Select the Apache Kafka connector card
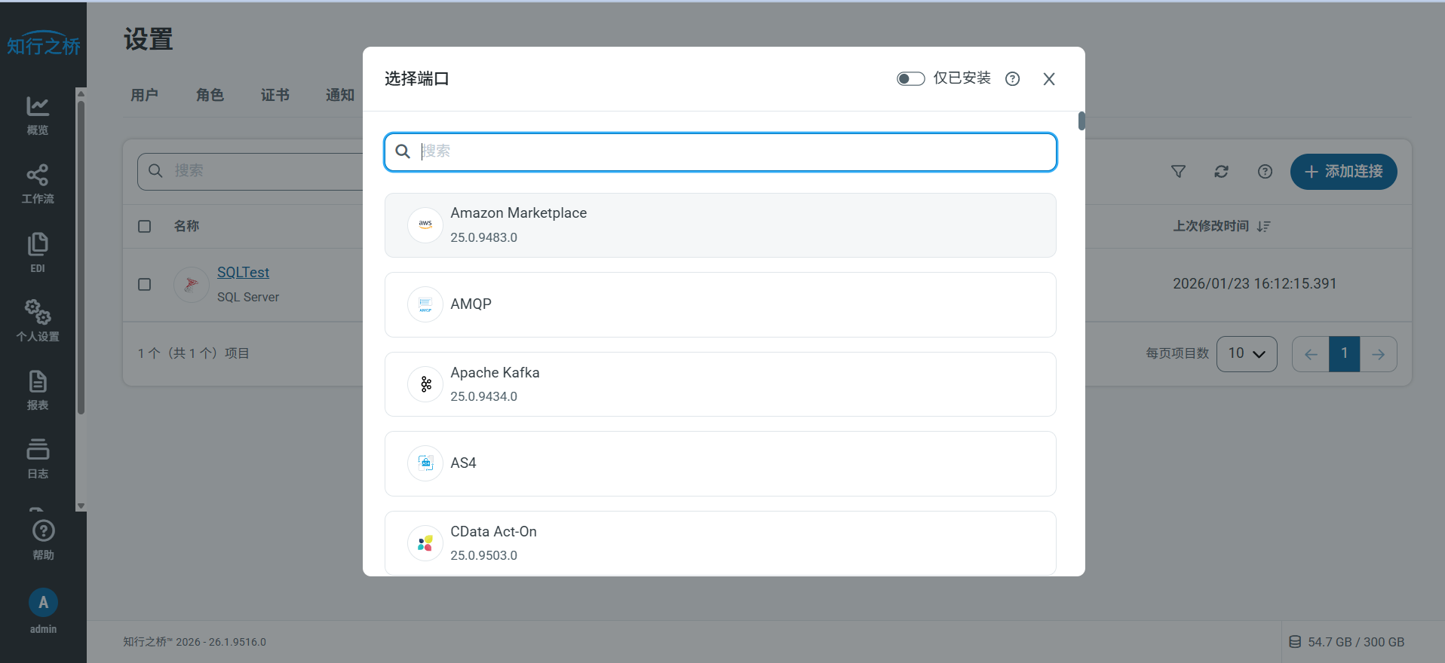 point(720,384)
